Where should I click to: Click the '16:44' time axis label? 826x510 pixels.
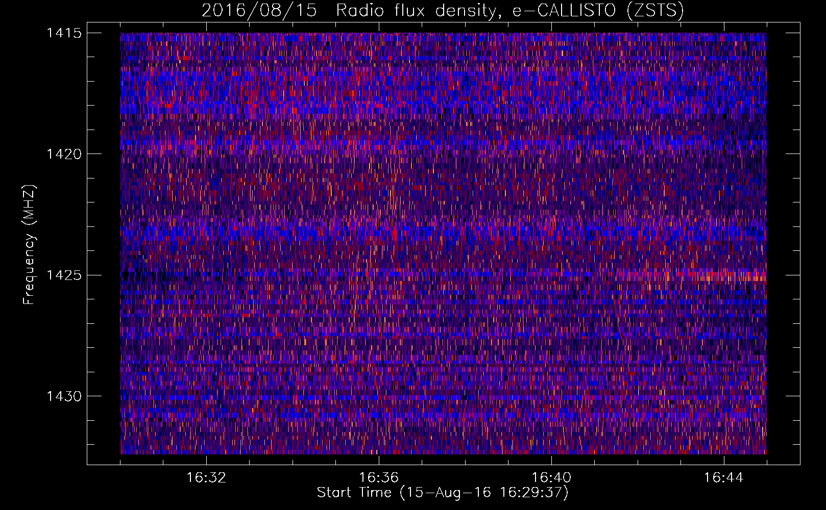[723, 478]
